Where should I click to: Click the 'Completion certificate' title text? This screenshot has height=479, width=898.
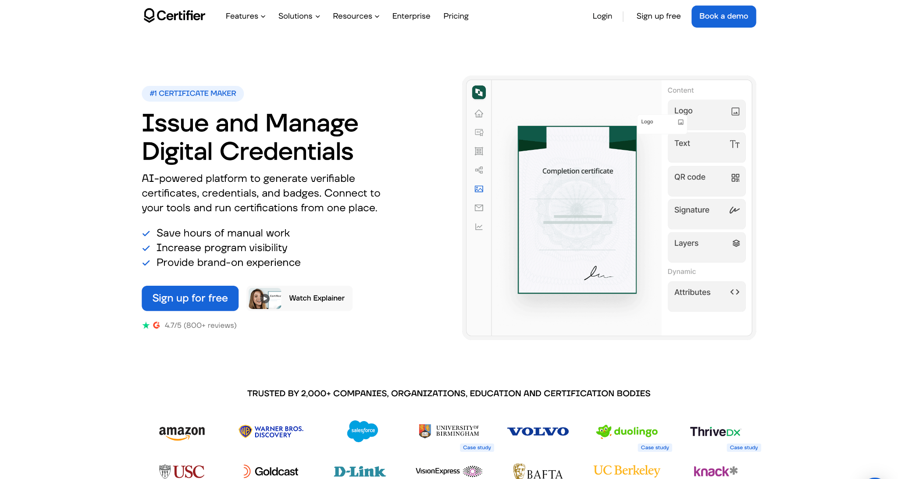tap(577, 171)
